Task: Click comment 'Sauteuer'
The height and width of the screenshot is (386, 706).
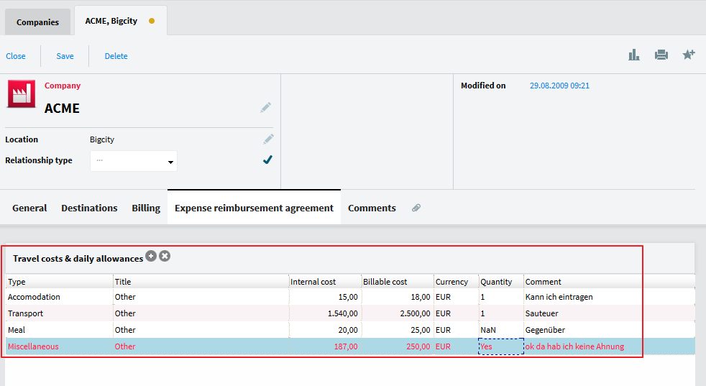Action: point(541,313)
